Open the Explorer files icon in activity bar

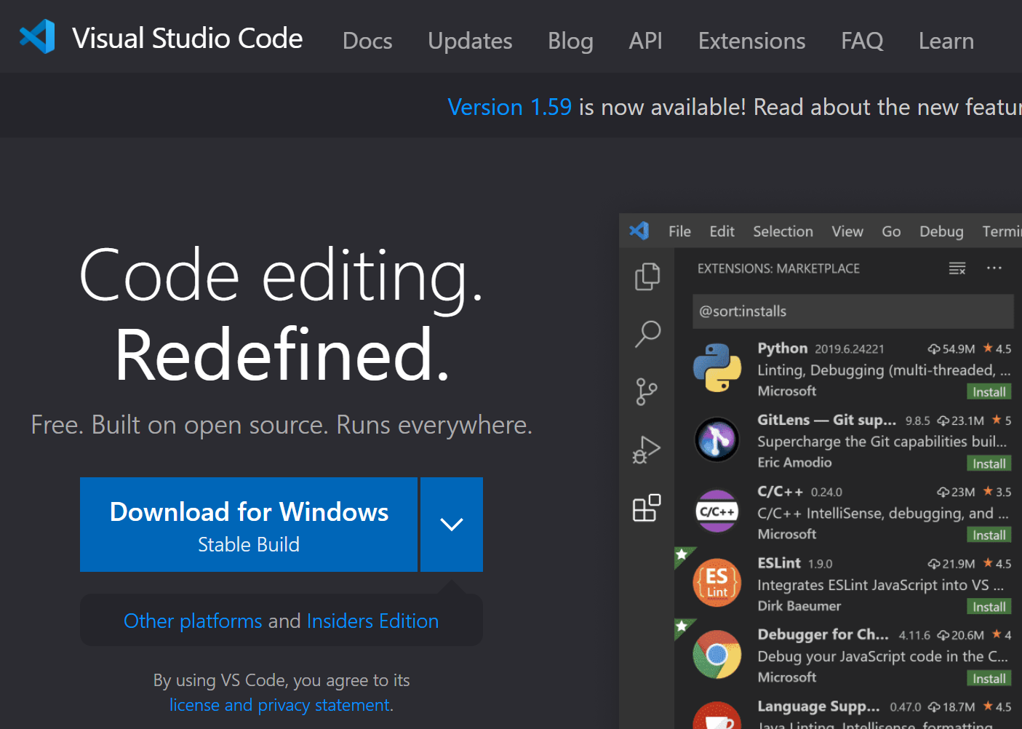tap(647, 276)
